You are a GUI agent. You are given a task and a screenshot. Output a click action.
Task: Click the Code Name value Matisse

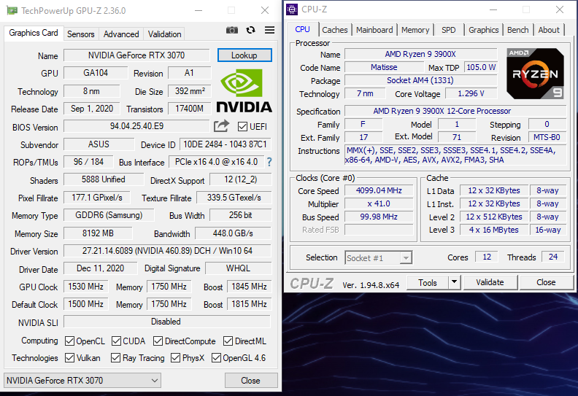[384, 67]
